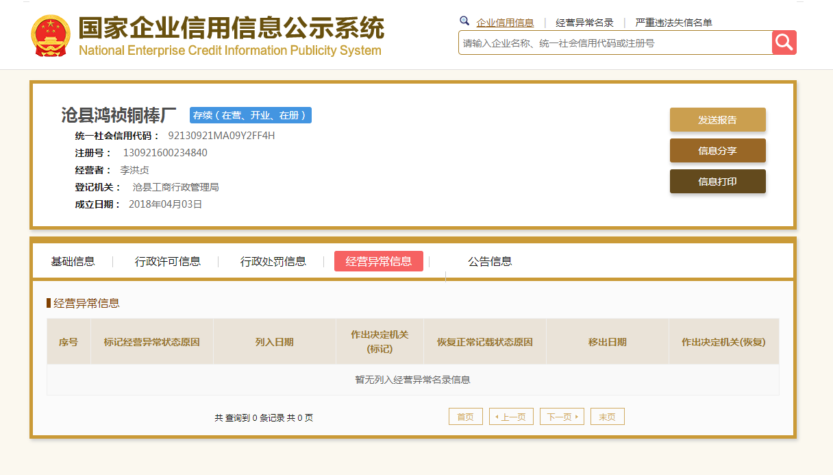Screen dimensions: 833x475
Task: Click the operator name 李洪贞
Action: click(x=135, y=170)
